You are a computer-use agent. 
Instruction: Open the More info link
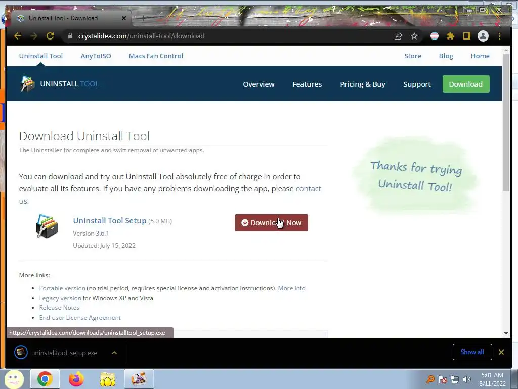[292, 288]
